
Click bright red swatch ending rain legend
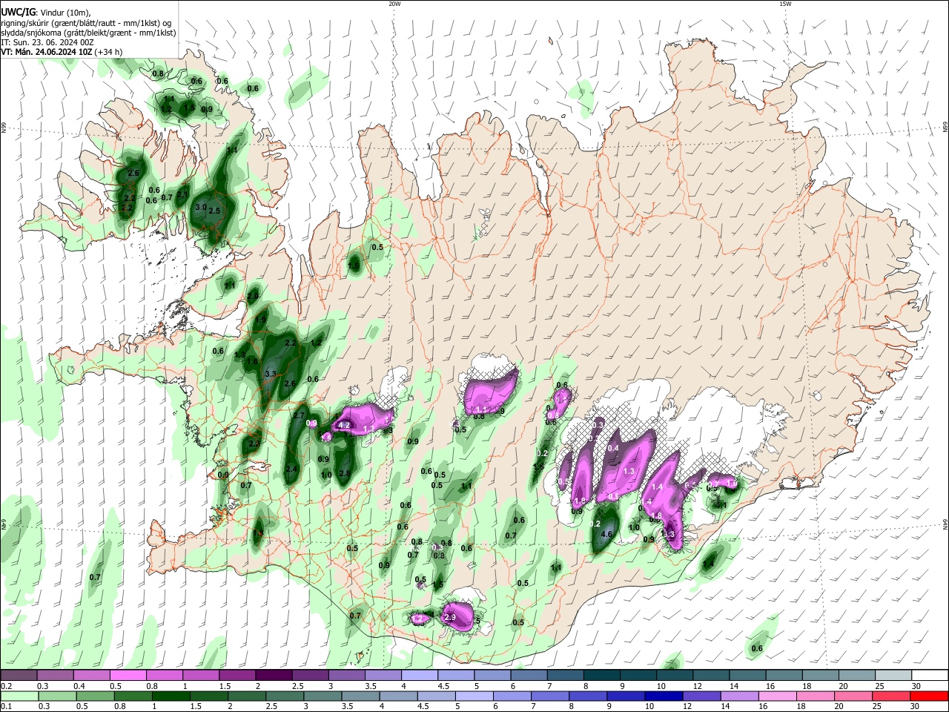coord(929,696)
